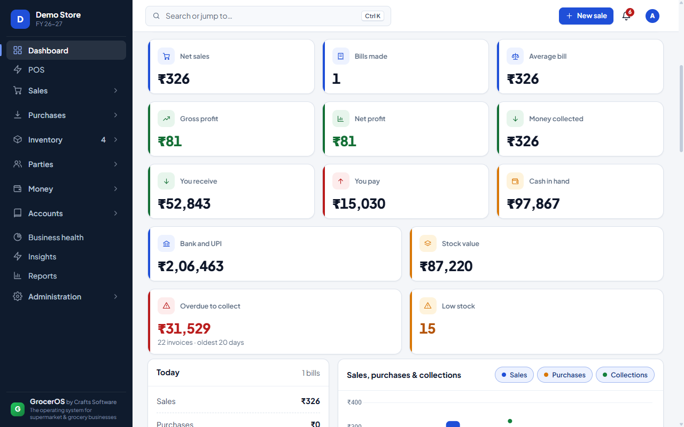684x427 pixels.
Task: Open the Reports sidebar item
Action: point(66,276)
